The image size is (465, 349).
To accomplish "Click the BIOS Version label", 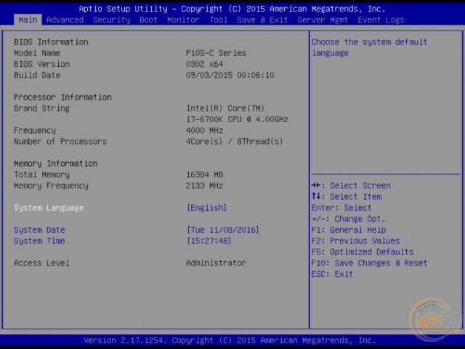I will (x=42, y=64).
